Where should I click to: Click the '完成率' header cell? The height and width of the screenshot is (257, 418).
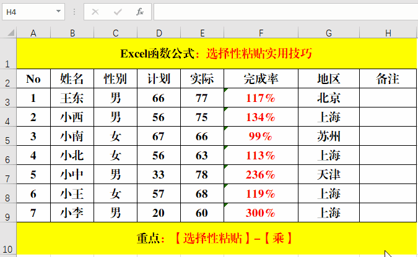click(261, 78)
